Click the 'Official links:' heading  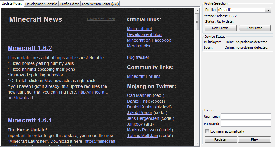(144, 20)
